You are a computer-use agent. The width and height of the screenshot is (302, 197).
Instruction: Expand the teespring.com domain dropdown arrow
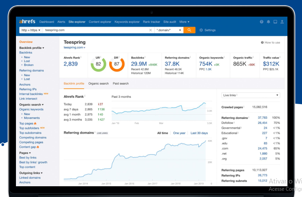pos(84,48)
